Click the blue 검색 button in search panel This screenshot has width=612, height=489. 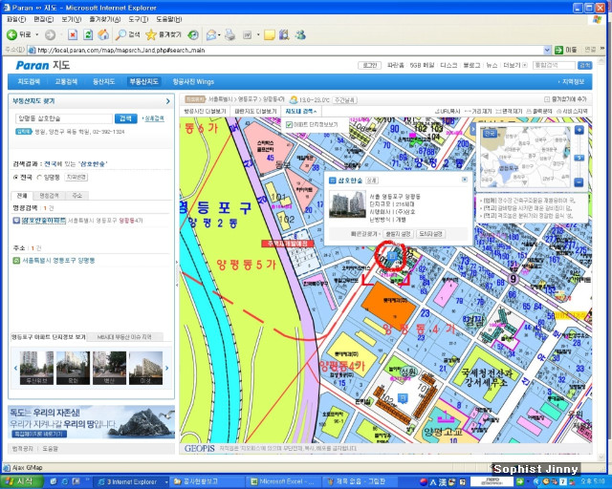coord(125,118)
